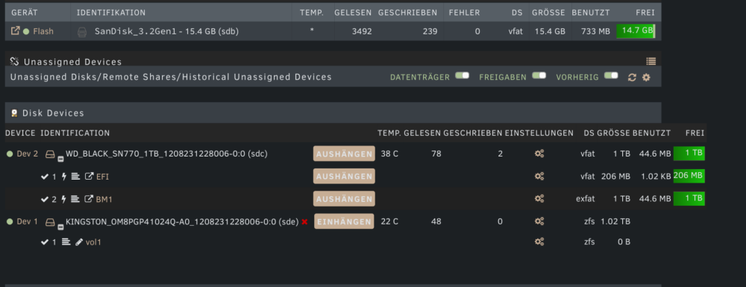The height and width of the screenshot is (287, 746).
Task: Click Aushängen button for WD_BLACK disk
Action: coord(344,154)
